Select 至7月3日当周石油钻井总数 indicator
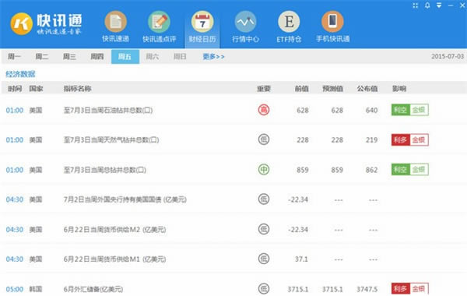This screenshot has width=467, height=296. 108,111
